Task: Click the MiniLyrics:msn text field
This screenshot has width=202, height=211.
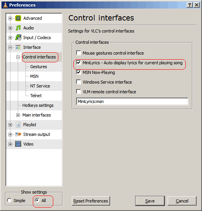Action: pos(132,101)
